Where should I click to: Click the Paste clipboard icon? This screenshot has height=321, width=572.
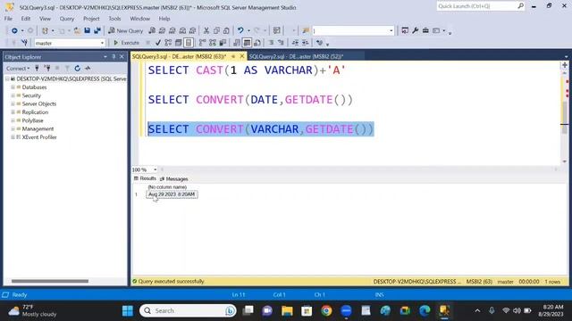226,31
